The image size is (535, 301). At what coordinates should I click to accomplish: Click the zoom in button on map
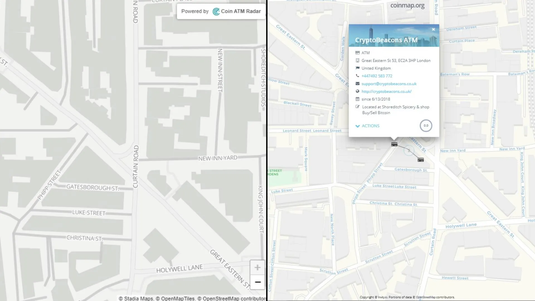coord(257,267)
